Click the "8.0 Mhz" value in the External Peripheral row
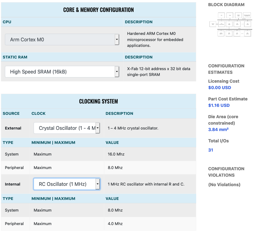This screenshot has width=257, height=233. point(115,168)
